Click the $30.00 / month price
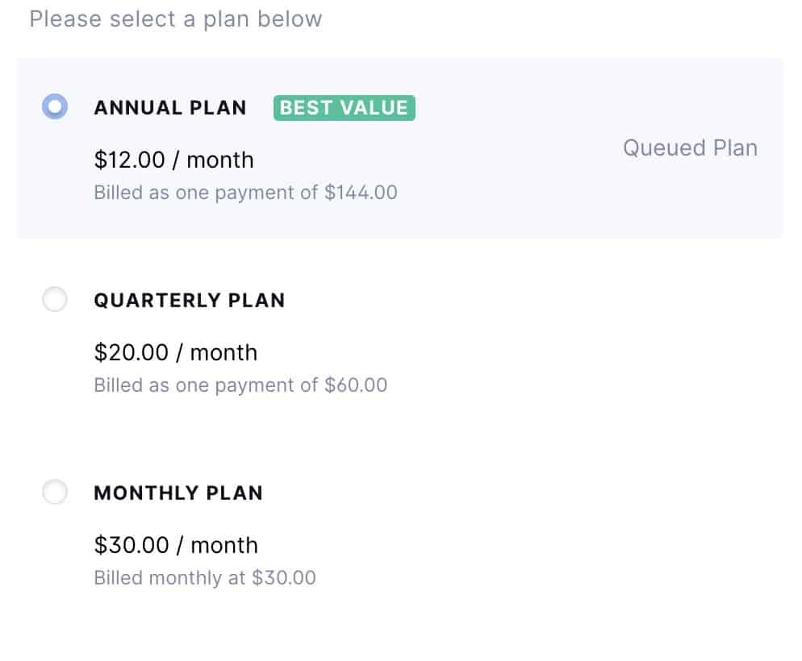Screen dimensions: 802x661 pyautogui.click(x=175, y=545)
